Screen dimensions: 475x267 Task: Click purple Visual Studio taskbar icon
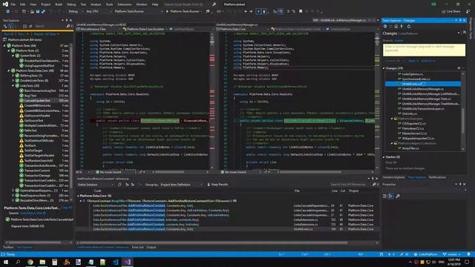(x=127, y=262)
